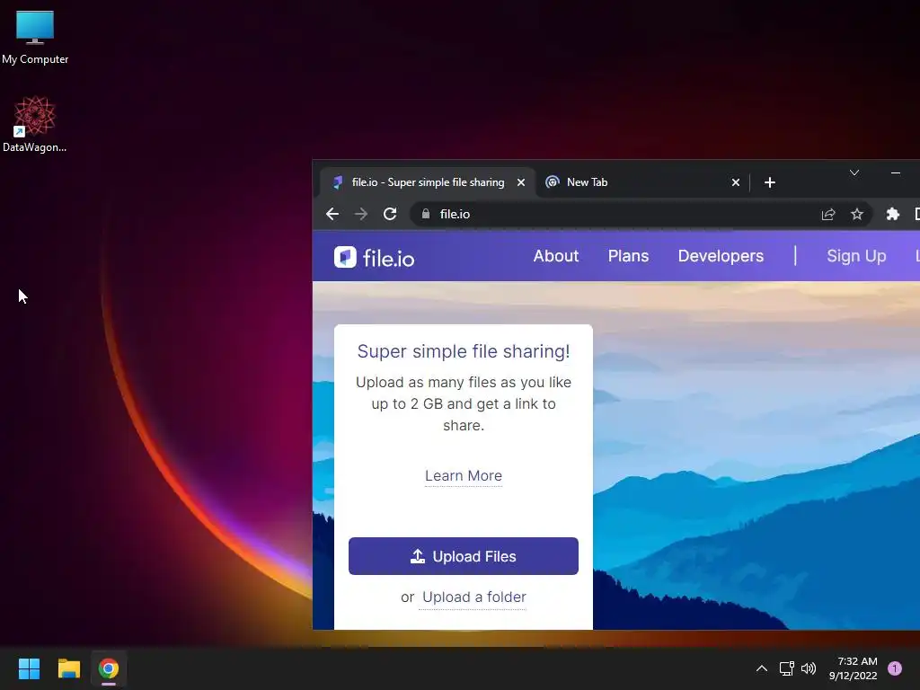Image resolution: width=920 pixels, height=690 pixels.
Task: Open the tab search chevron
Action: pyautogui.click(x=854, y=172)
